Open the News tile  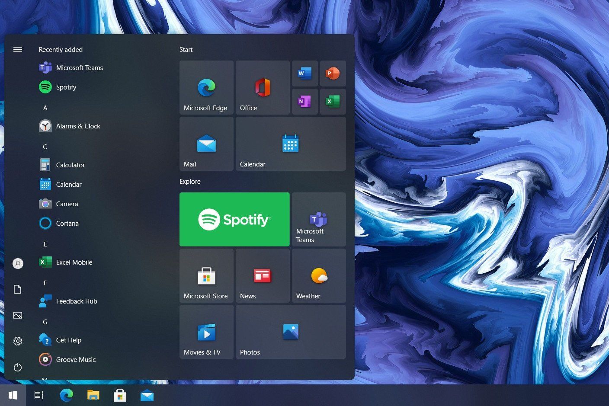[x=263, y=275]
